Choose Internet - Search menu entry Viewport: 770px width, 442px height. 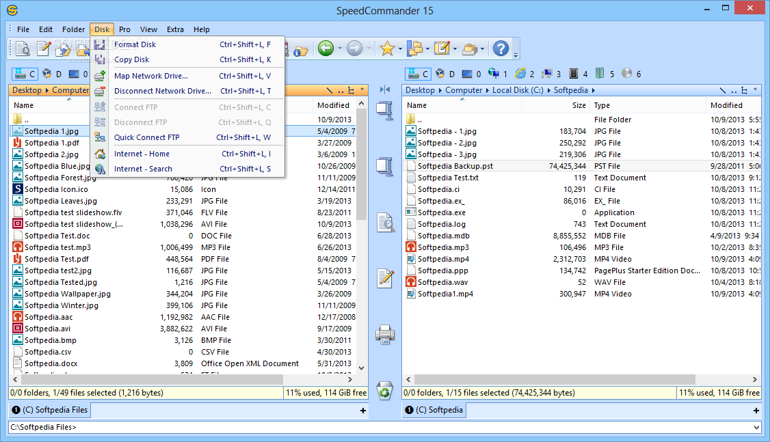pos(187,169)
